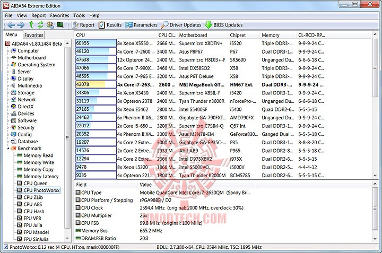The height and width of the screenshot is (253, 382).
Task: Open the green monitor diagnostics icon
Action: tap(60, 24)
